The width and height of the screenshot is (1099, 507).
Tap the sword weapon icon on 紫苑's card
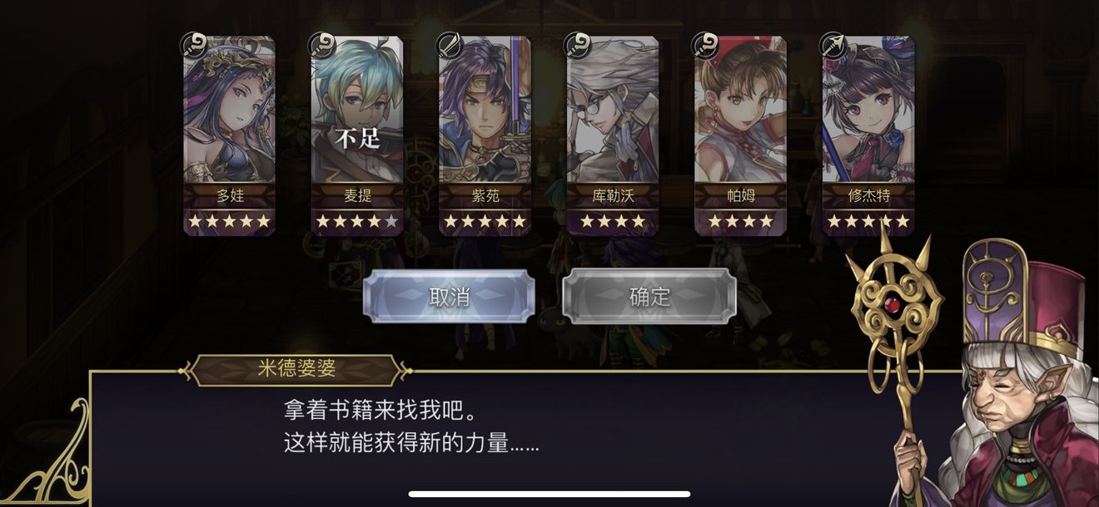tap(450, 45)
